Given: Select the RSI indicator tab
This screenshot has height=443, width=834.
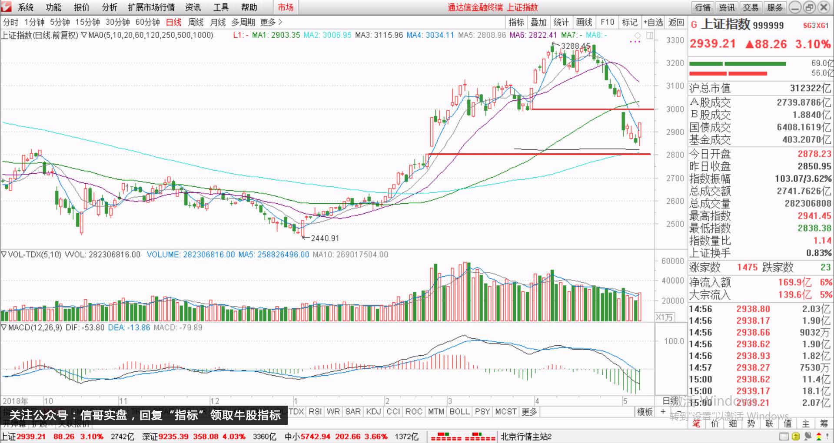Looking at the screenshot, I should coord(315,411).
